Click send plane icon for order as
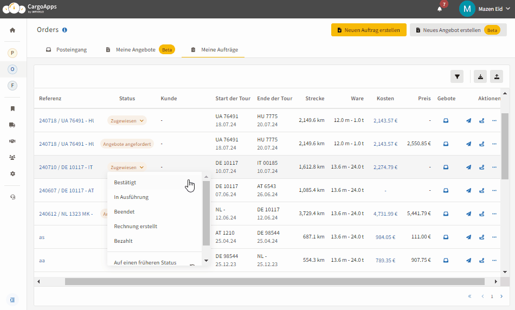 click(469, 237)
